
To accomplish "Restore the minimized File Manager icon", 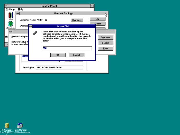I will click(x=7, y=126).
